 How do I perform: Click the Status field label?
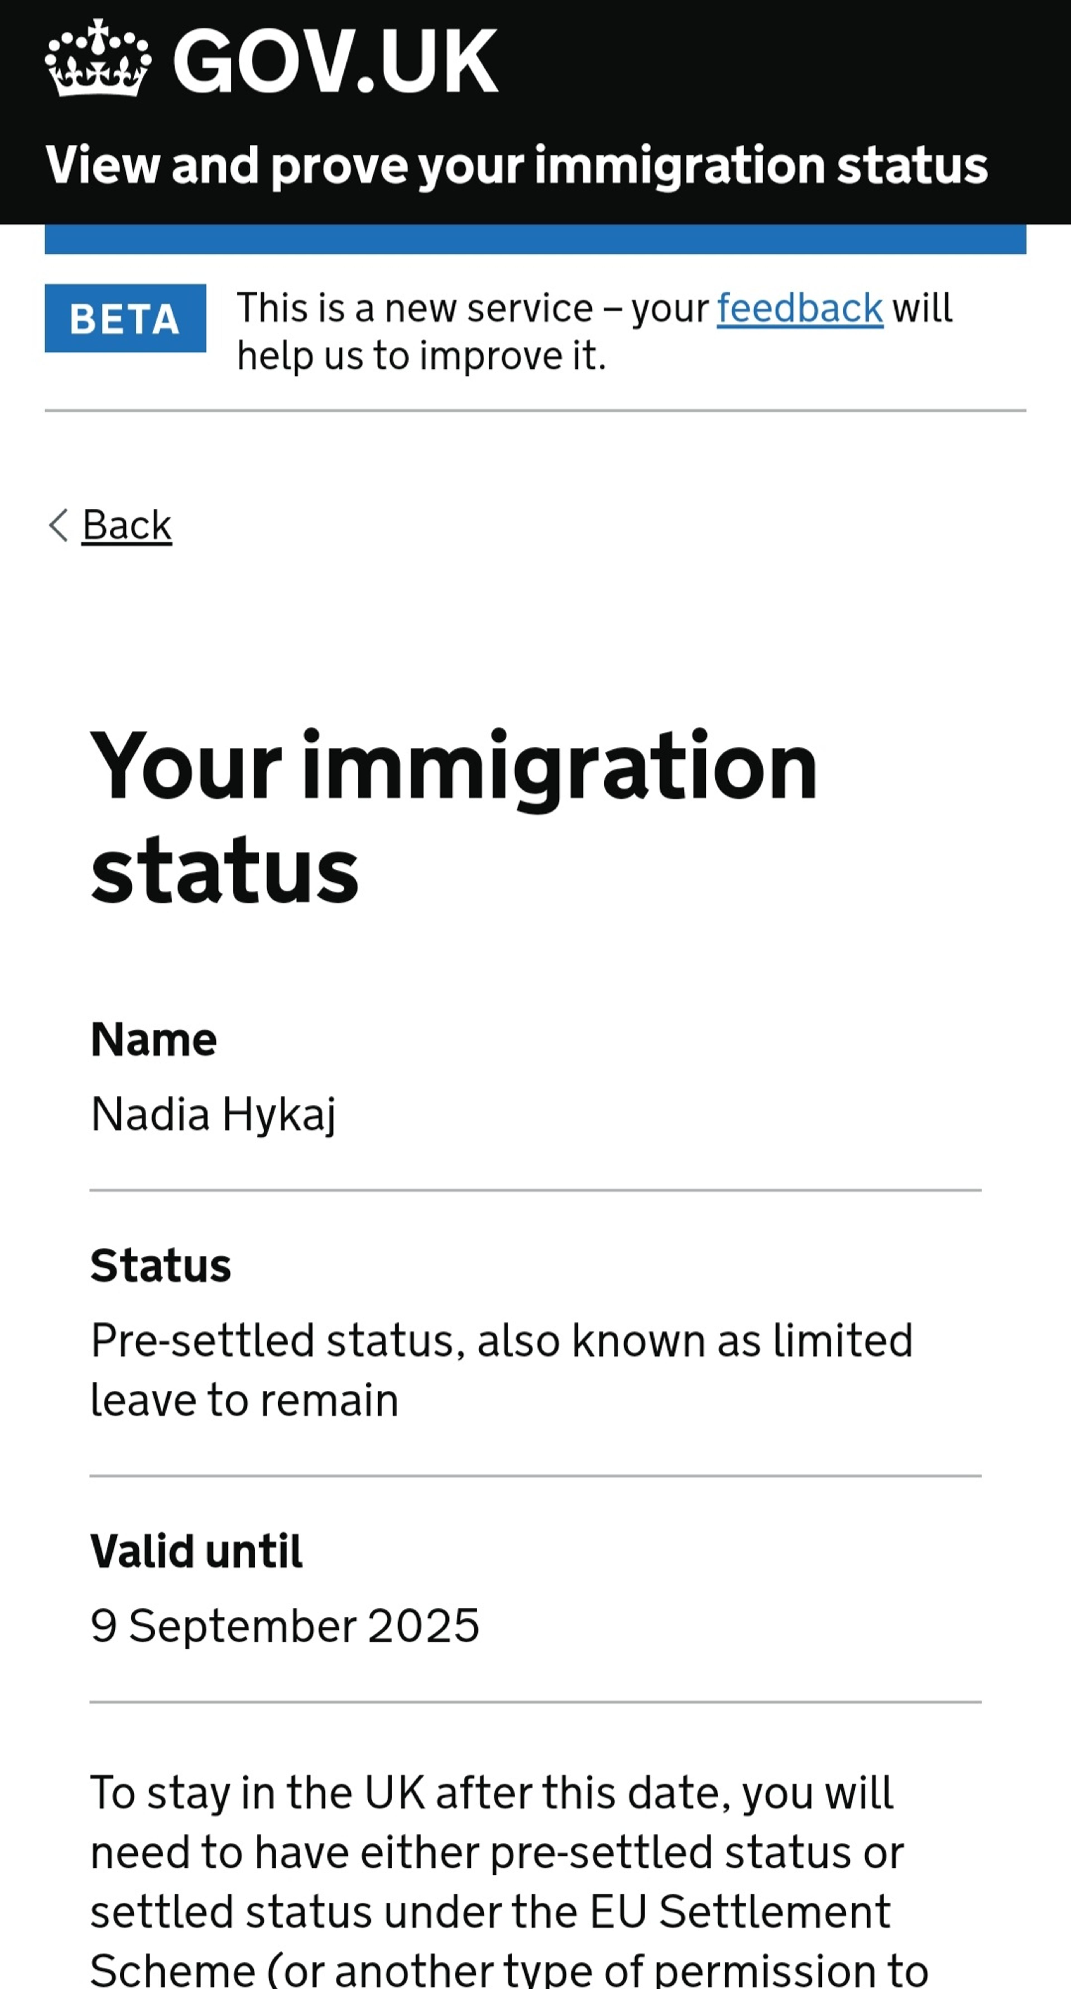click(160, 1266)
